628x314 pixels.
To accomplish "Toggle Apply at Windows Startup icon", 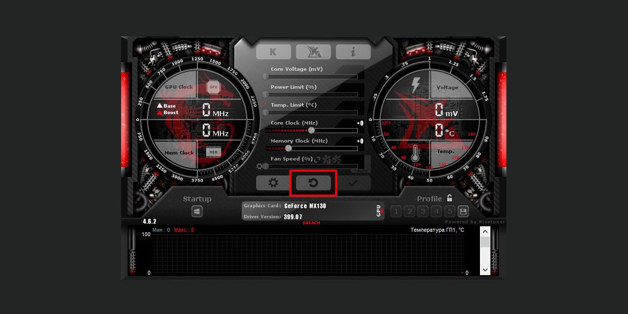I will (197, 211).
